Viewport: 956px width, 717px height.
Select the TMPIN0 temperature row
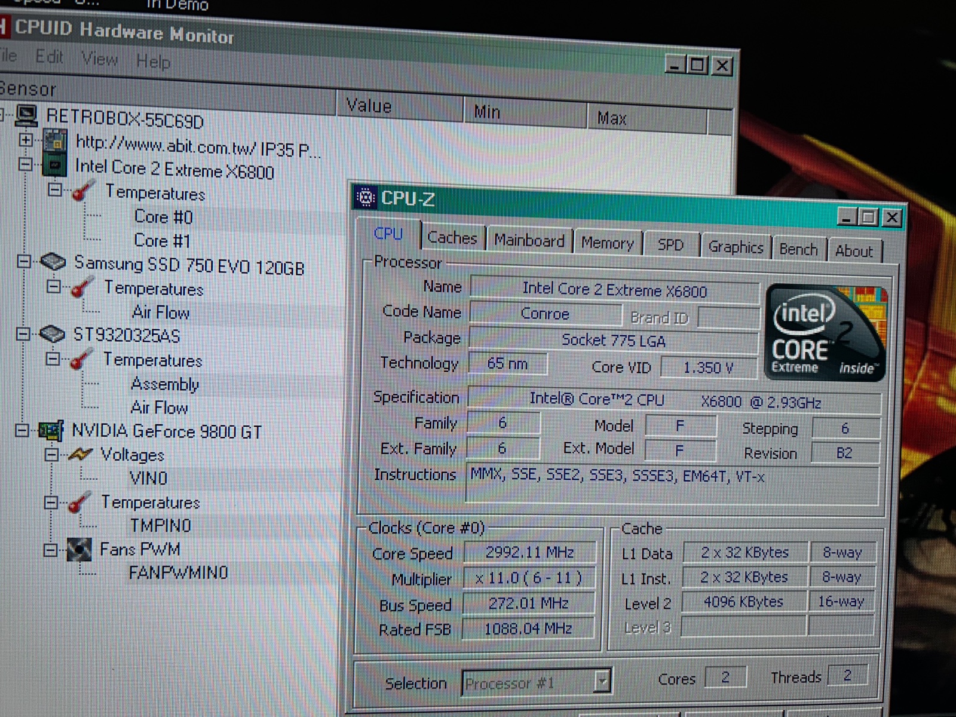160,525
